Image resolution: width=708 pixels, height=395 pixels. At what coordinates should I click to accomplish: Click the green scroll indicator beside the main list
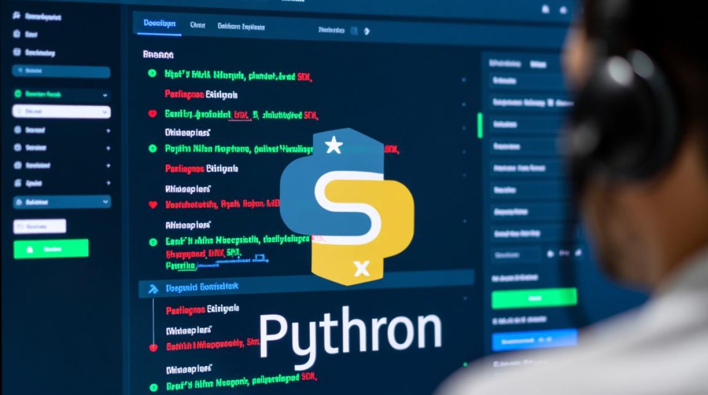[x=480, y=125]
